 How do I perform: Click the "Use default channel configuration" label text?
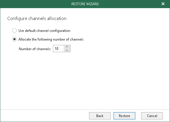(x=44, y=31)
